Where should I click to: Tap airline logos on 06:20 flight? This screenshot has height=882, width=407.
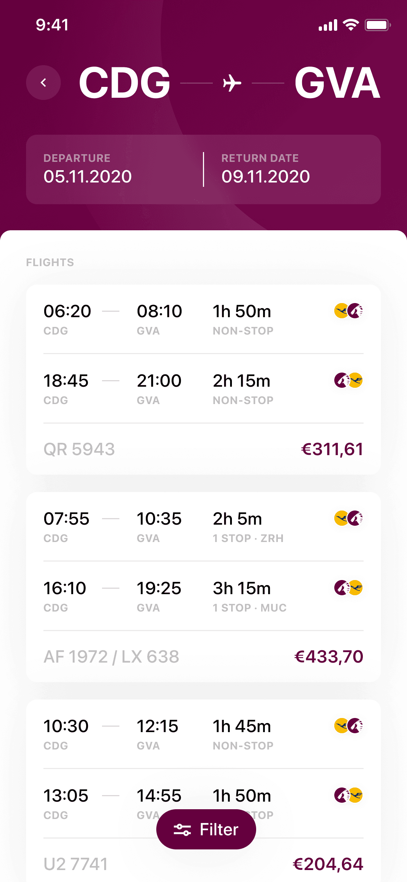348,311
